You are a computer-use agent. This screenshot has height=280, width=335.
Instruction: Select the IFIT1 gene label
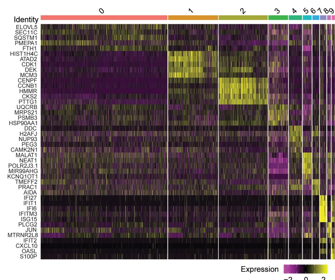click(30, 203)
